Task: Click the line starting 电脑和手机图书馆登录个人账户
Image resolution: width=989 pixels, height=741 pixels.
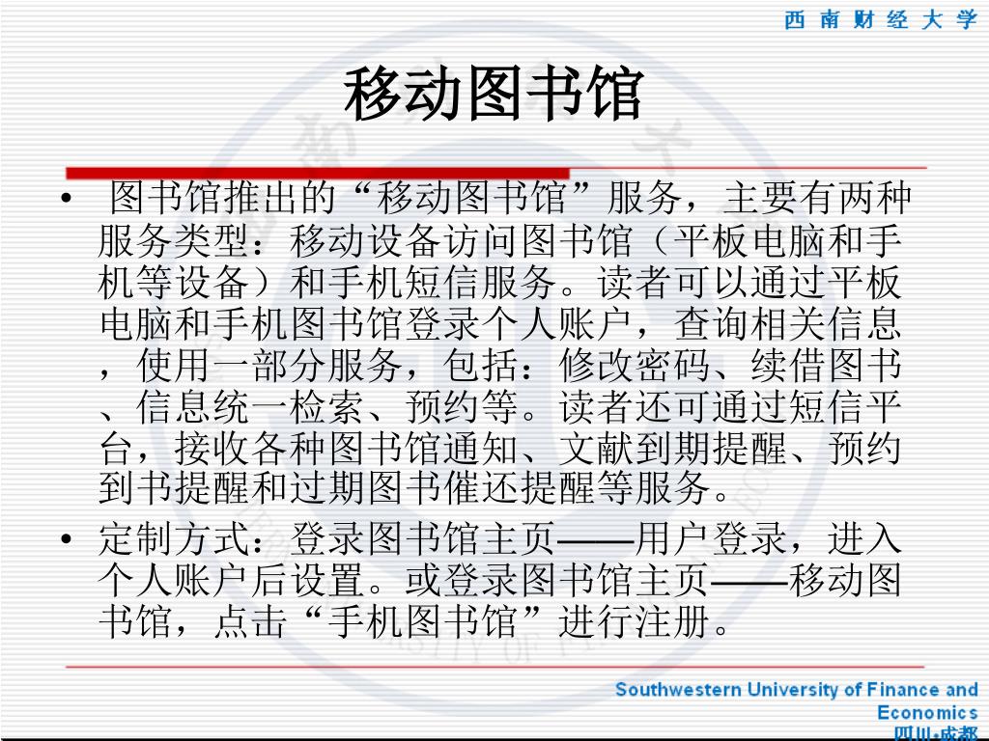Action: (x=500, y=323)
